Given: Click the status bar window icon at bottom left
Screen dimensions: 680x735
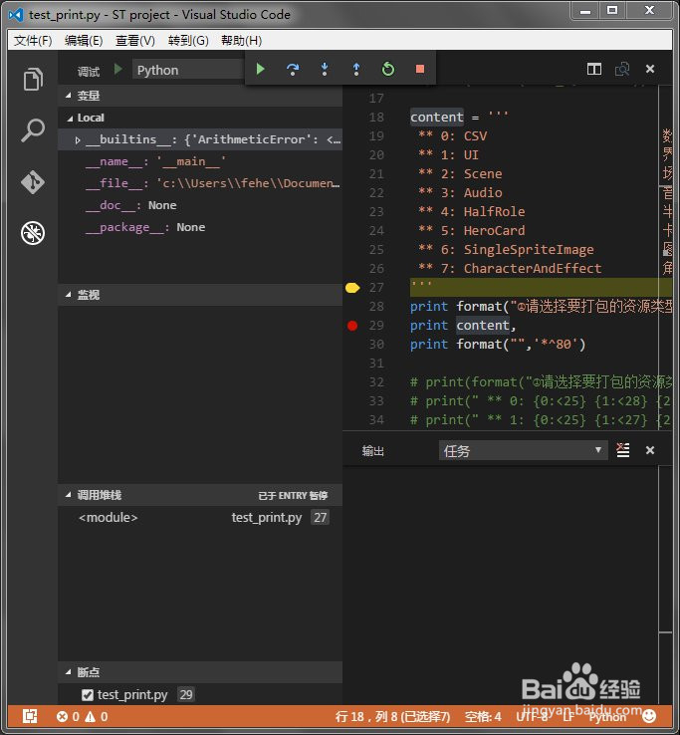Looking at the screenshot, I should coord(30,716).
